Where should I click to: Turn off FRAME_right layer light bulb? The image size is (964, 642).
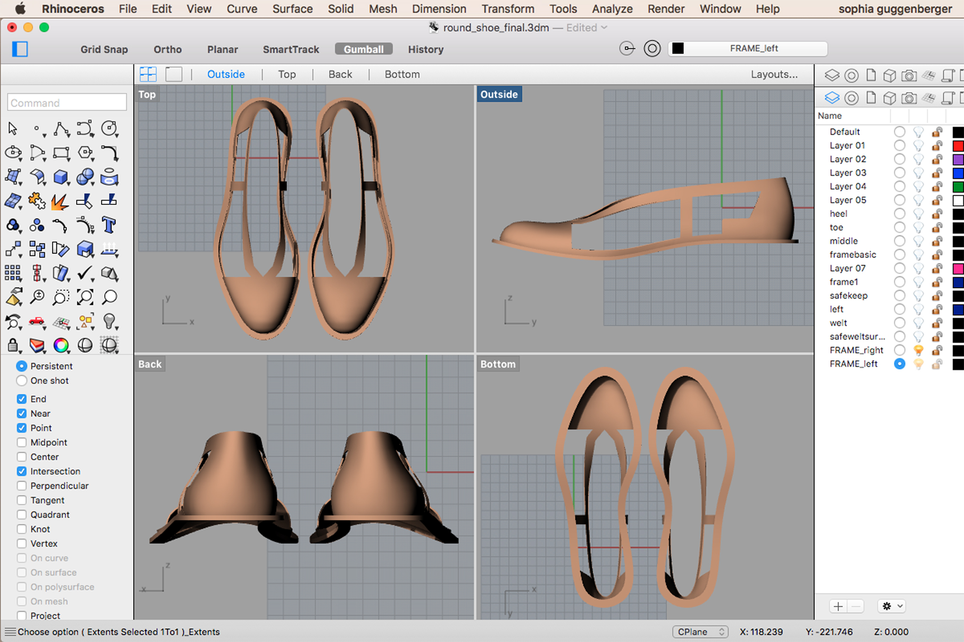click(918, 350)
